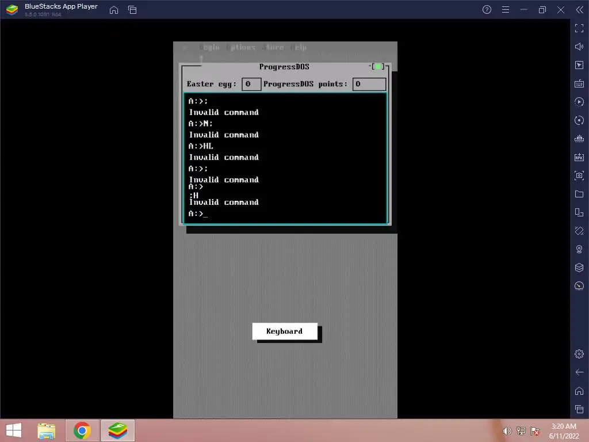Click the last A:> command prompt line
Screen dimensions: 589x442
coord(198,214)
